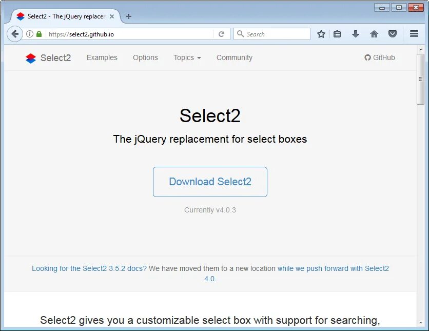The width and height of the screenshot is (429, 331).
Task: Click the scrollbar down arrow
Action: pyautogui.click(x=420, y=323)
